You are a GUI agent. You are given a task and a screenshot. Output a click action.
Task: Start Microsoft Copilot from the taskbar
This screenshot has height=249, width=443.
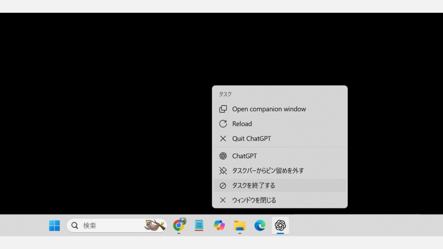[x=219, y=225]
